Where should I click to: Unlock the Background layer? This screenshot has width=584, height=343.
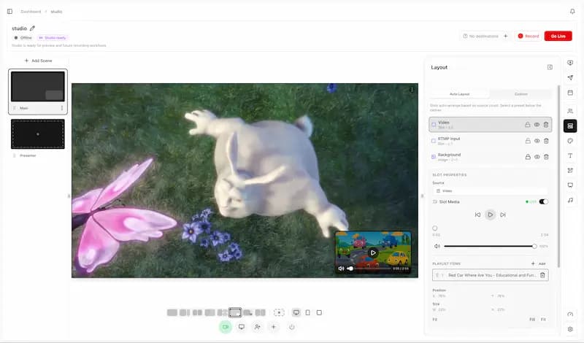pyautogui.click(x=528, y=157)
